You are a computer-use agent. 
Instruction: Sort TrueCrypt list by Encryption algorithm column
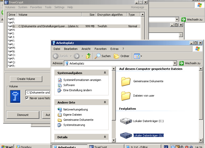pyautogui.click(x=111, y=15)
